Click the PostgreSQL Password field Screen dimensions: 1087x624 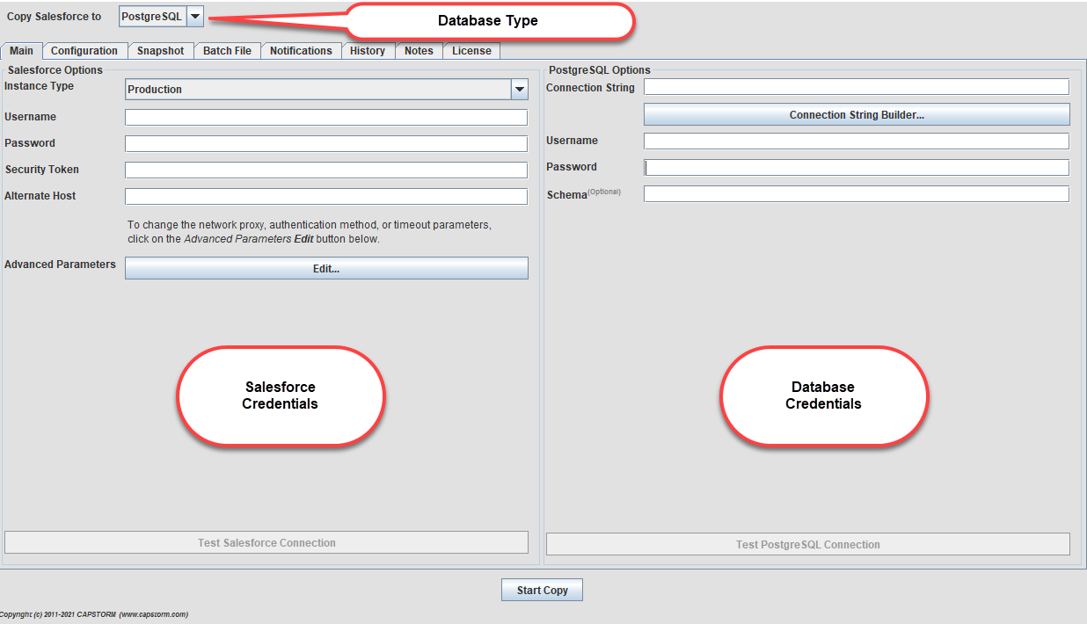click(857, 168)
